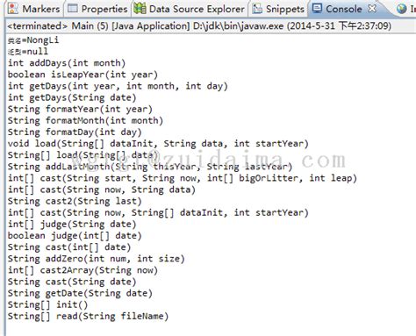
Task: Click the output line 'String[] read(String fileName)'
Action: 88,316
